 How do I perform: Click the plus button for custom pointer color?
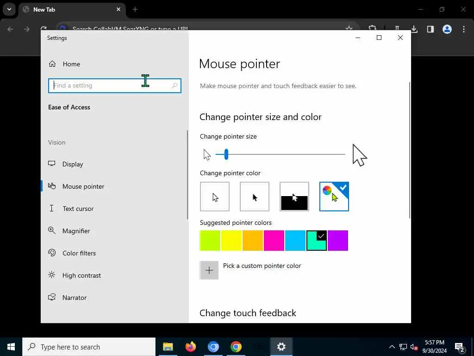point(209,270)
